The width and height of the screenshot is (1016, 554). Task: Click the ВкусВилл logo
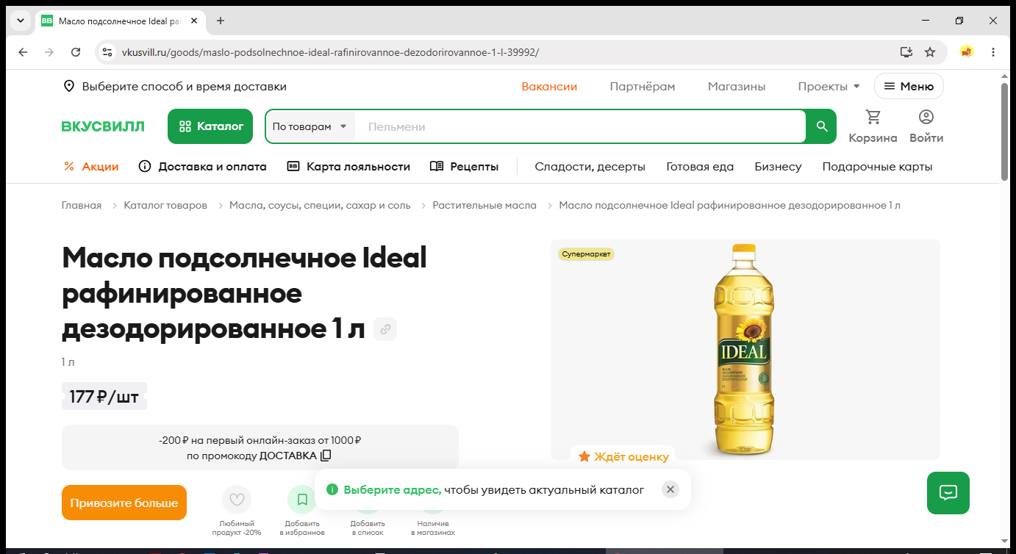pos(103,126)
